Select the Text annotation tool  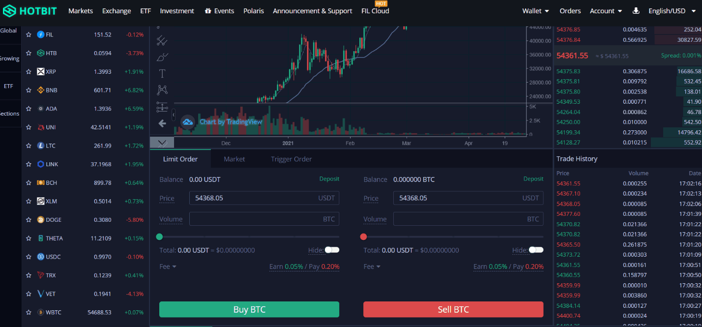162,74
